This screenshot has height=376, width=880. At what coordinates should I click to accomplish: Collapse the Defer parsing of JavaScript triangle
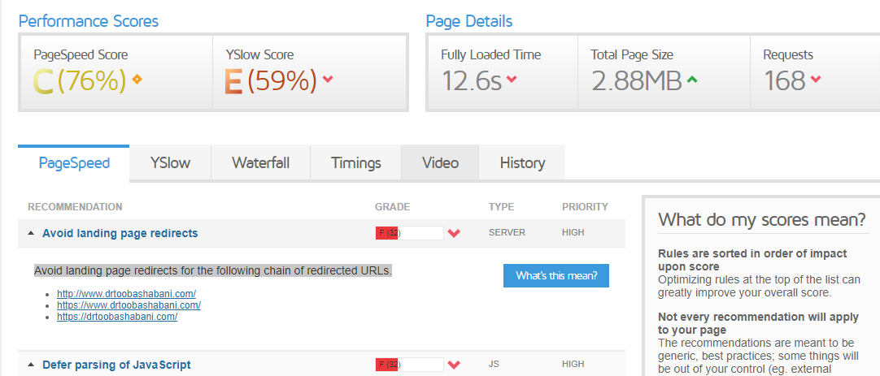point(31,365)
